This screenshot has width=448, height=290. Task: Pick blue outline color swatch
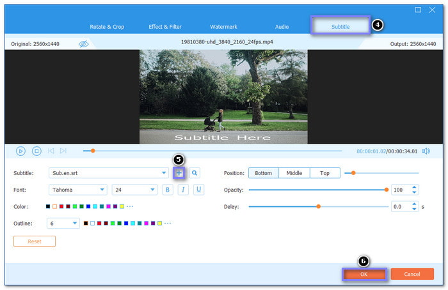(x=126, y=224)
